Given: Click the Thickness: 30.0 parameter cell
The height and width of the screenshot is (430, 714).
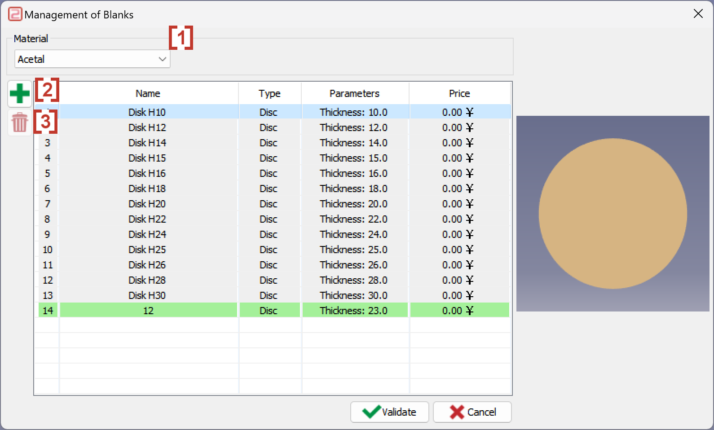Looking at the screenshot, I should [355, 295].
